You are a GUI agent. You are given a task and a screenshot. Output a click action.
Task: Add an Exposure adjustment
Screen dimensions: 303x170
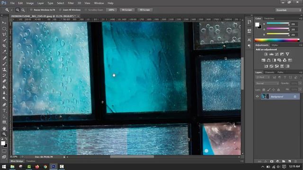pyautogui.click(x=282, y=54)
